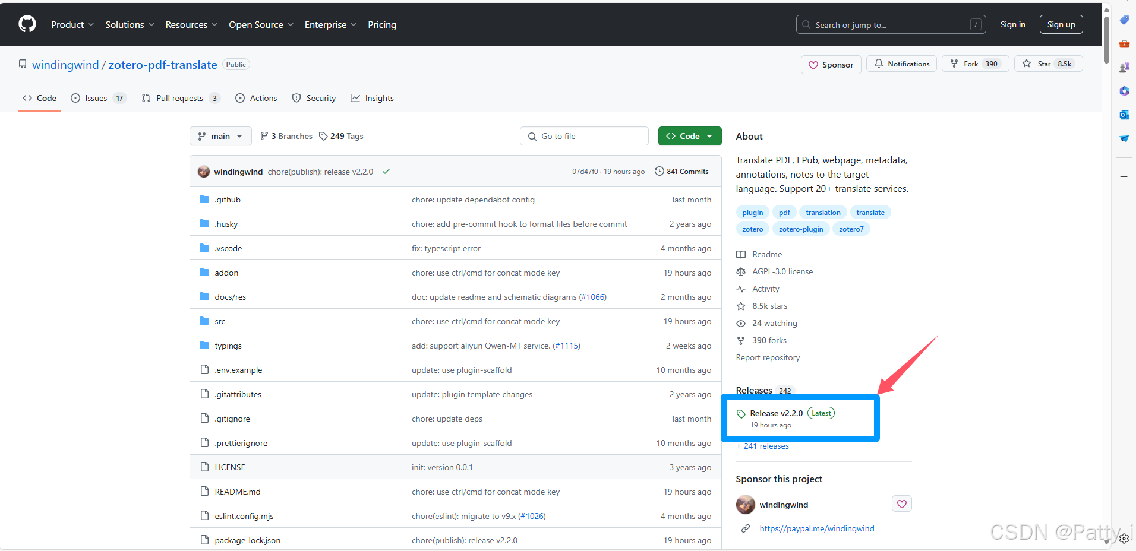The image size is (1136, 551).
Task: Go to the Actions tab
Action: pyautogui.click(x=256, y=98)
